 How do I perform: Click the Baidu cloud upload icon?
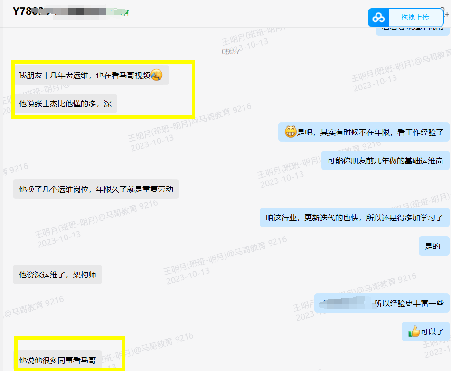pos(378,18)
